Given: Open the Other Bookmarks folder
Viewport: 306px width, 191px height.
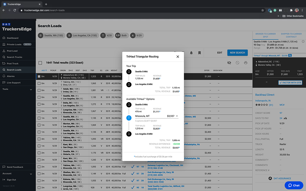Looking at the screenshot, I should coord(293,16).
